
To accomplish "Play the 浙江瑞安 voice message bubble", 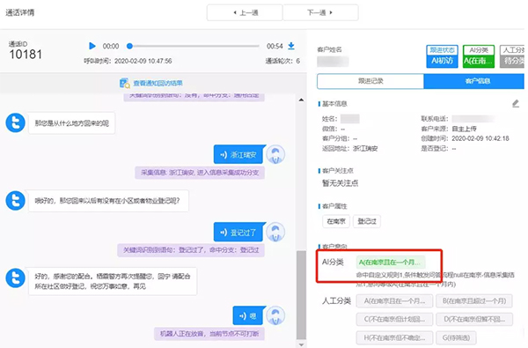I will pos(238,155).
